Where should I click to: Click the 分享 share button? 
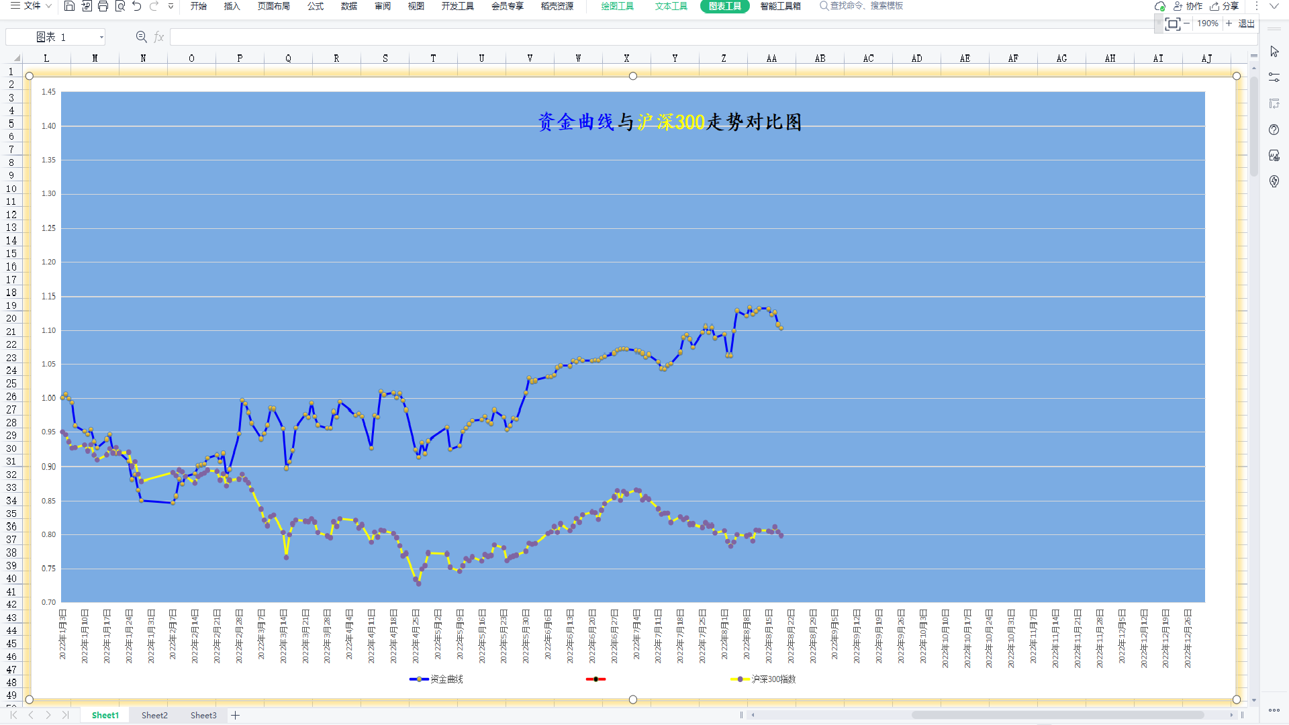click(x=1225, y=6)
